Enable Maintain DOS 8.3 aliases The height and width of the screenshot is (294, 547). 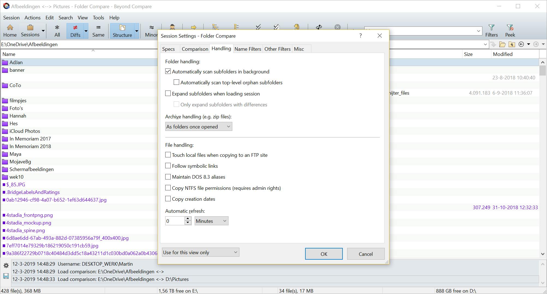tap(168, 177)
